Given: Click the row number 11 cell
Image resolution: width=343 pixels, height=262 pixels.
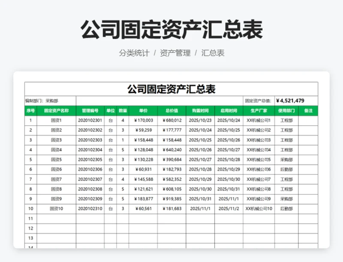Looking at the screenshot, I should point(30,218).
